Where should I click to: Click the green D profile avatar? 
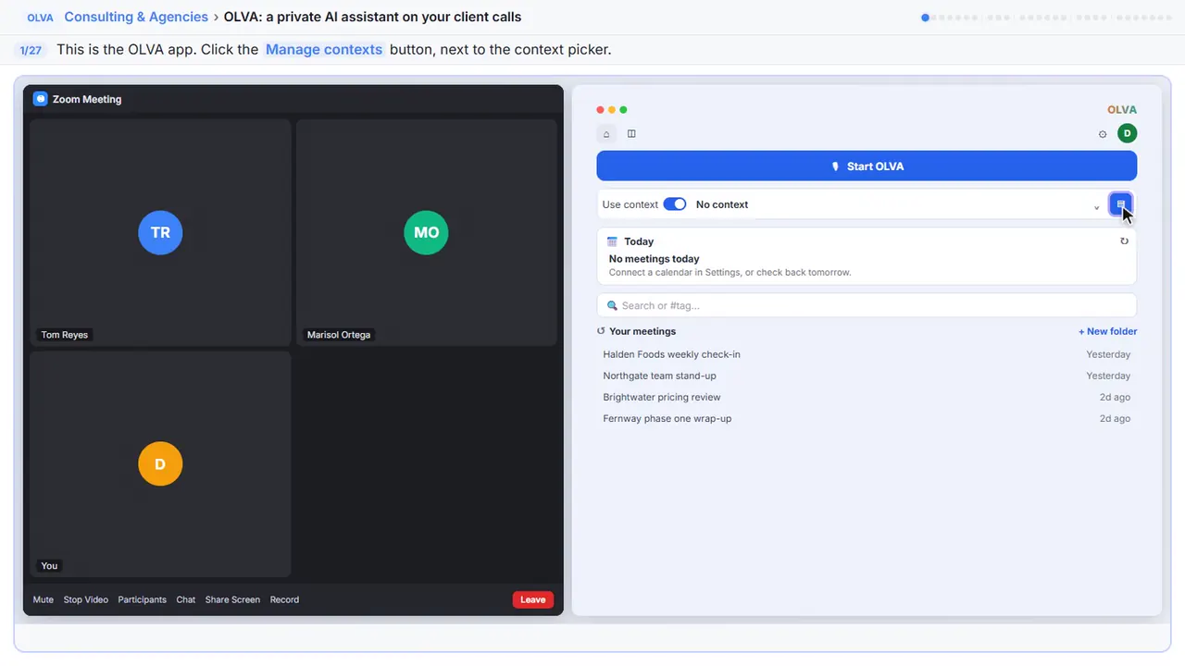point(1127,134)
